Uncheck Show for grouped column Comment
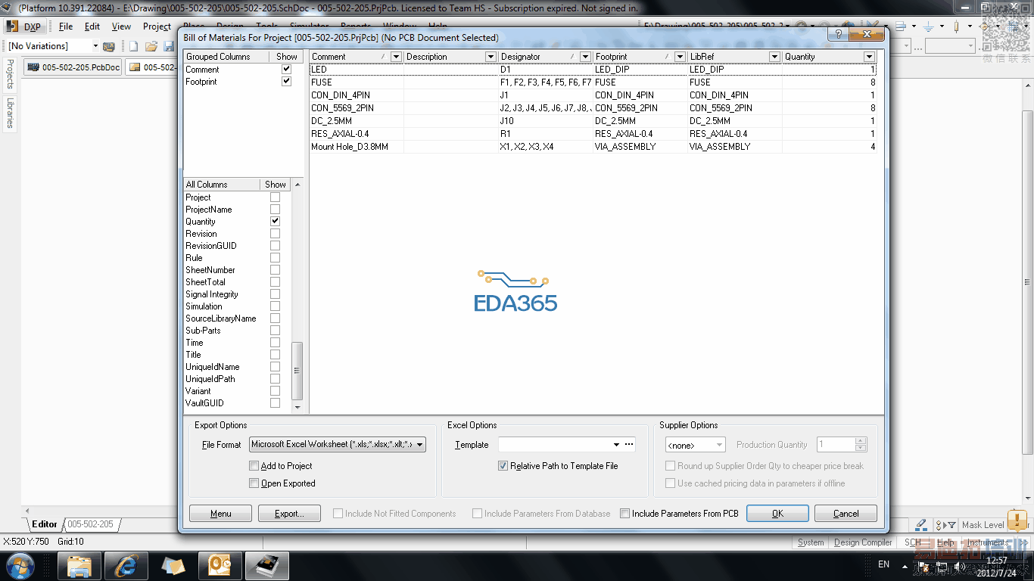This screenshot has width=1034, height=581. 286,69
